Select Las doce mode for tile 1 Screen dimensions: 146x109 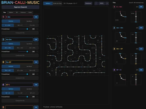click(x=29, y=21)
